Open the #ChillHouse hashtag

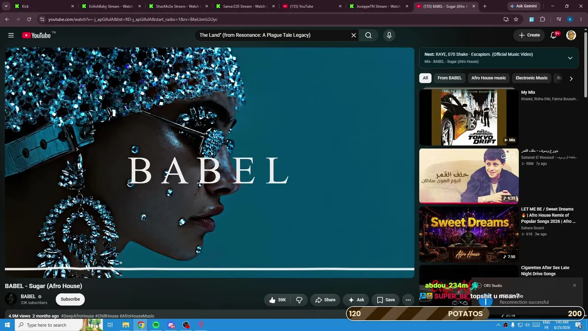click(x=107, y=316)
